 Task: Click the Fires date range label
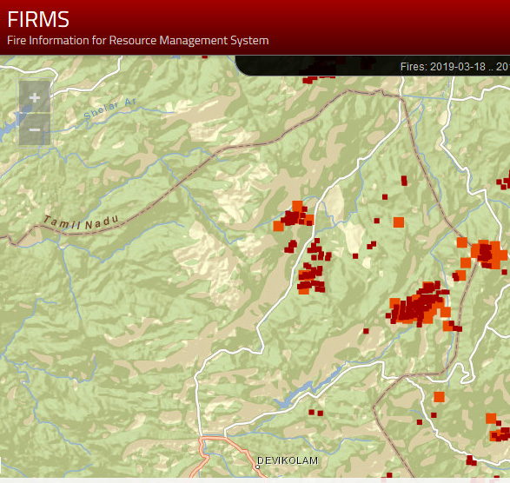[x=455, y=67]
